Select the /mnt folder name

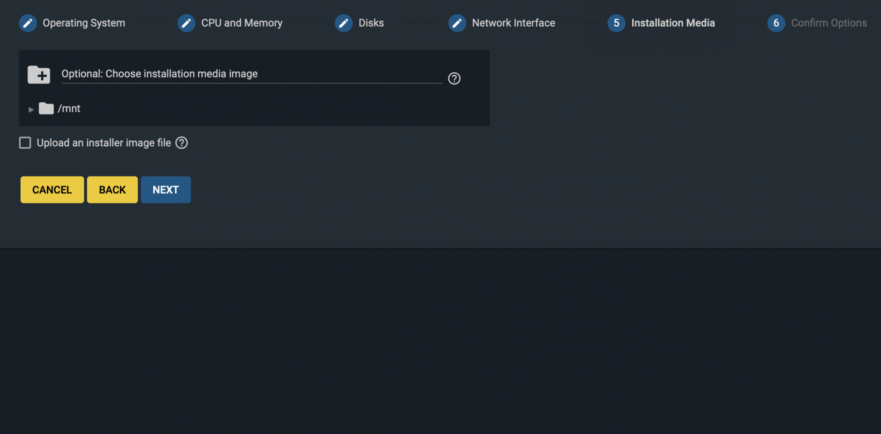coord(69,109)
